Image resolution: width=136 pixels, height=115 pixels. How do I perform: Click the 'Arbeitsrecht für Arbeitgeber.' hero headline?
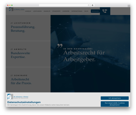click(x=84, y=56)
